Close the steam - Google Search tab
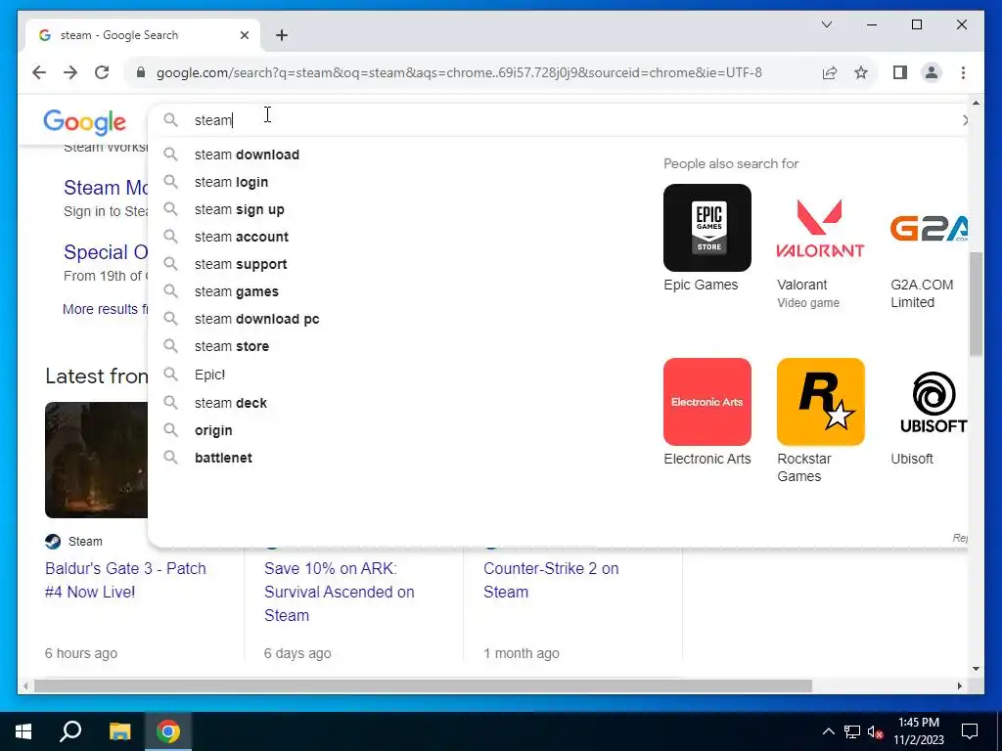The width and height of the screenshot is (1002, 751). [244, 35]
